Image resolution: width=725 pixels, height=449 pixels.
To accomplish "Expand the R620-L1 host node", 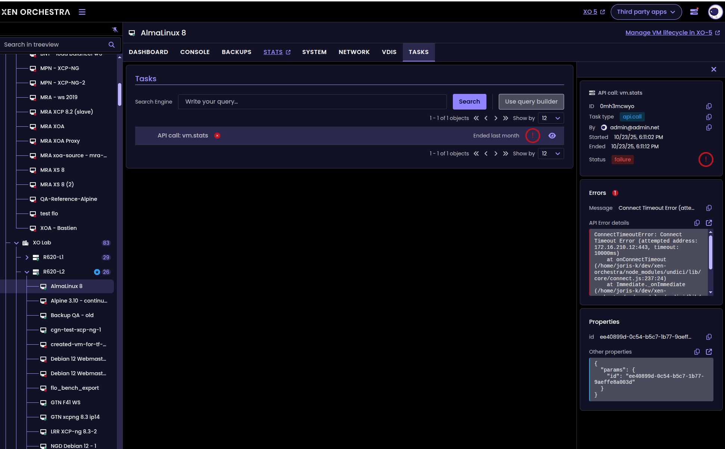I will coord(27,257).
